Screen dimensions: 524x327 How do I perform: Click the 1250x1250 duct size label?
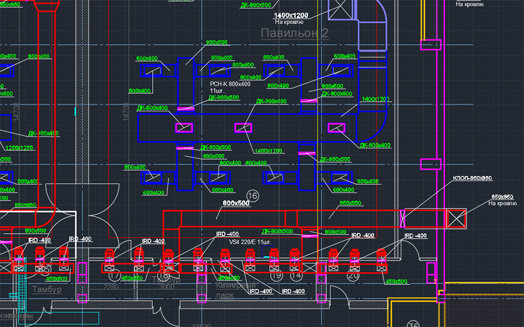(x=19, y=148)
